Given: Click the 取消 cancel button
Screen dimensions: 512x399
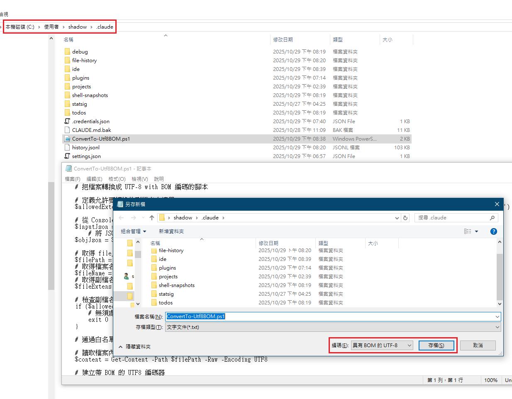Looking at the screenshot, I should pos(478,345).
